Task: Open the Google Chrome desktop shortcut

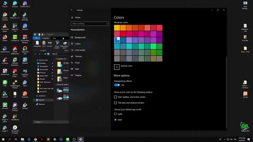Action: 5,17
